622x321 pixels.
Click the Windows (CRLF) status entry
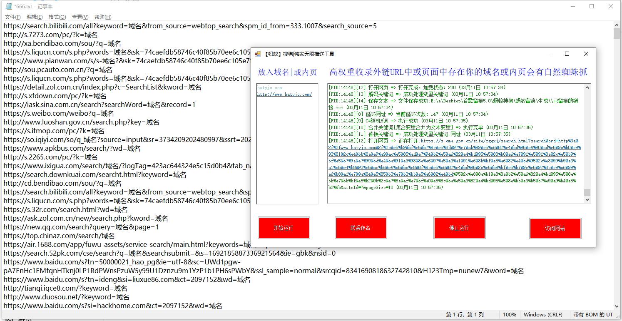point(543,315)
